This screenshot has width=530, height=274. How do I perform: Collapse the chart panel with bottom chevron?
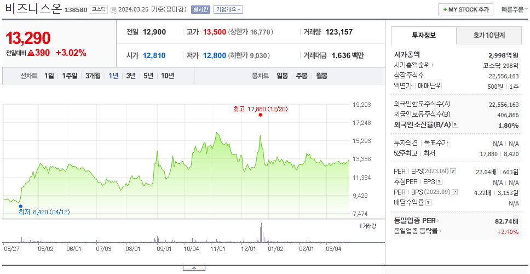tap(194, 269)
